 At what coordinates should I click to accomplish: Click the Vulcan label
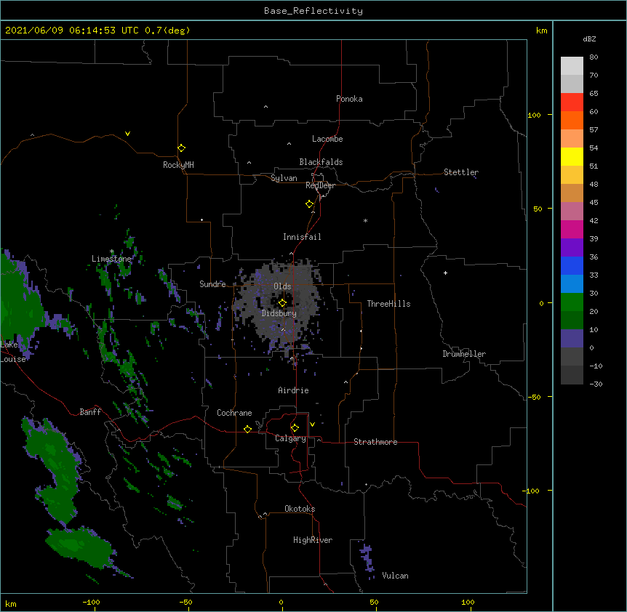tap(395, 576)
